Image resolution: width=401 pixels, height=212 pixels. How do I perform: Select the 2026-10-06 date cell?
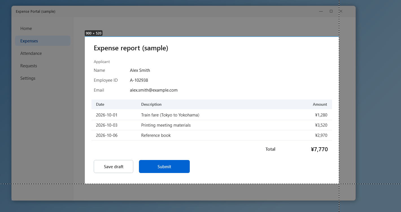(107, 135)
